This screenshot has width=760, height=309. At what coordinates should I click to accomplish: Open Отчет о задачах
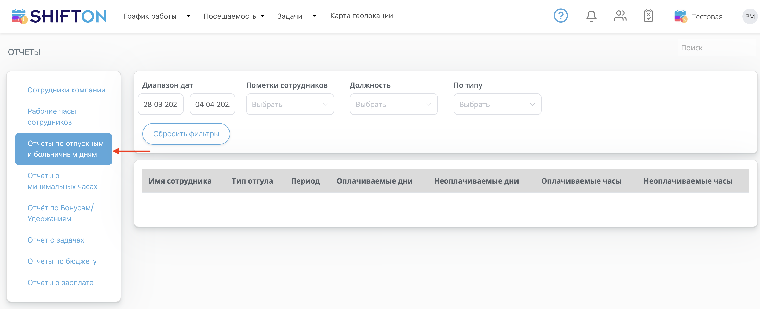pos(56,240)
